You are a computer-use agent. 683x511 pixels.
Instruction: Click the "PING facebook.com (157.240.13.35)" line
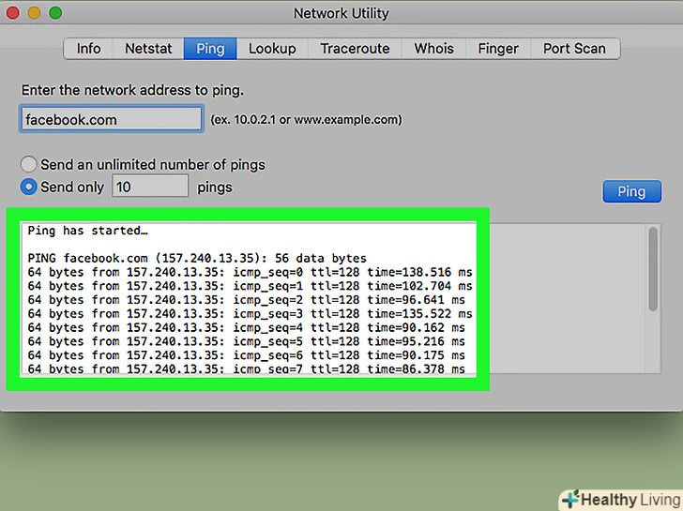[x=197, y=258]
